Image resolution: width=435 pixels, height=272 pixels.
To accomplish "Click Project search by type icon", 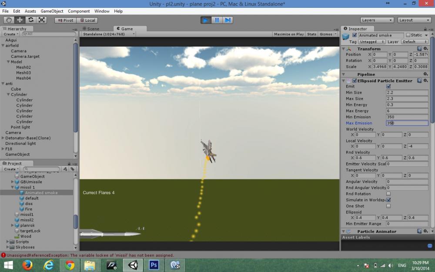I will tap(65, 169).
